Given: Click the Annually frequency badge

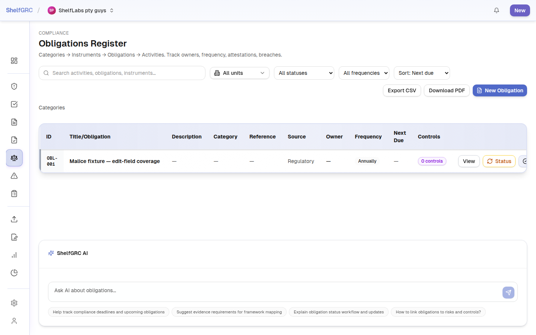Looking at the screenshot, I should (x=367, y=161).
